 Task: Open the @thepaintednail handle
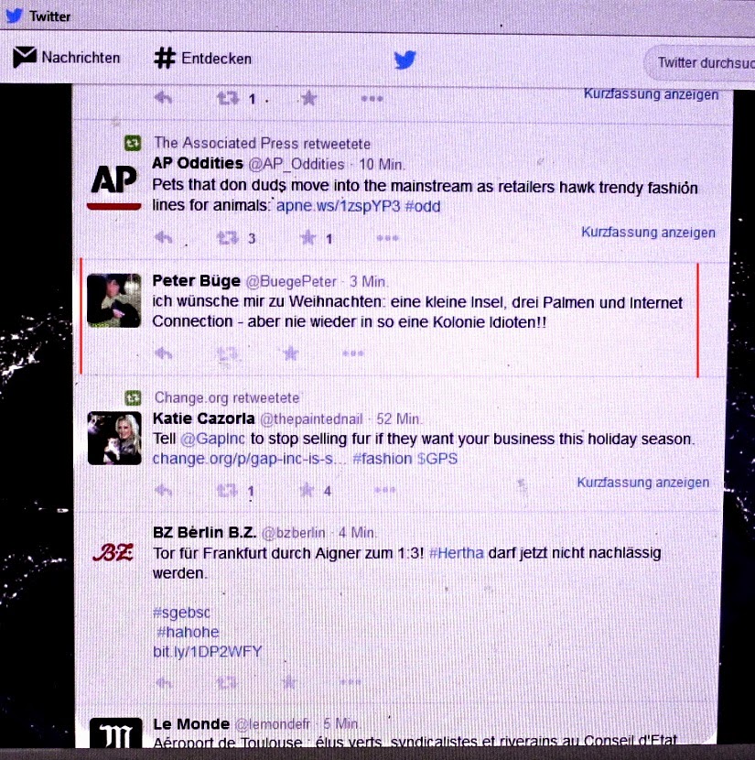coord(311,419)
